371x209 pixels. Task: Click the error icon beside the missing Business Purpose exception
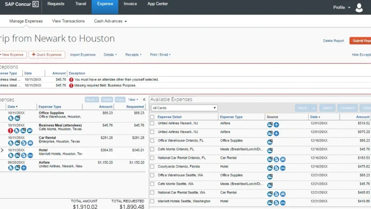71,86
